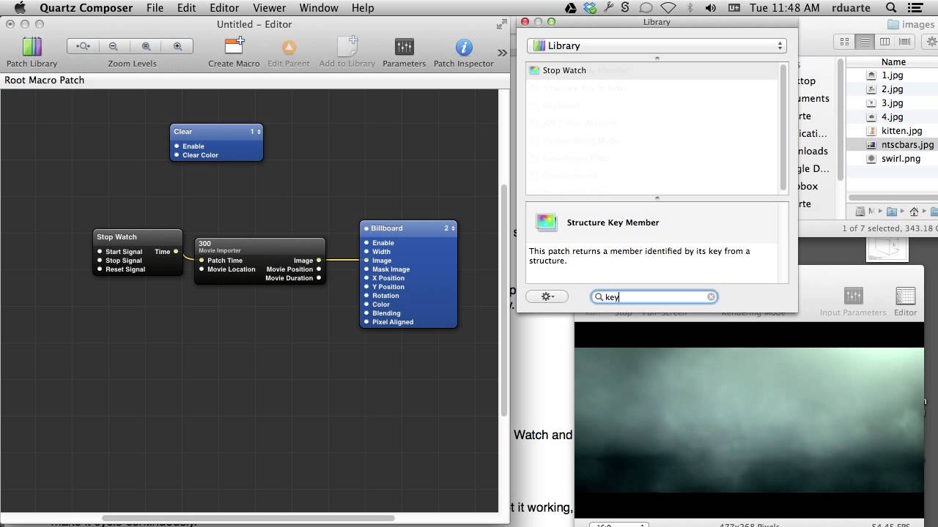Click the Stop Watch Time output port
Screen dimensions: 938x527
(176, 252)
